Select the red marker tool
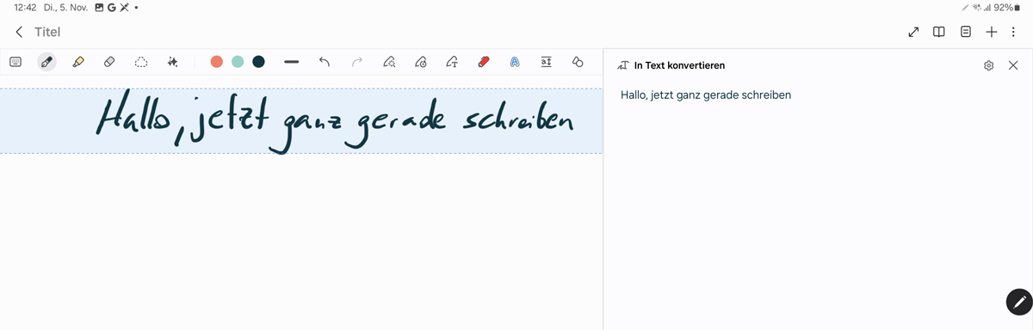The width and height of the screenshot is (1033, 330). [x=483, y=62]
